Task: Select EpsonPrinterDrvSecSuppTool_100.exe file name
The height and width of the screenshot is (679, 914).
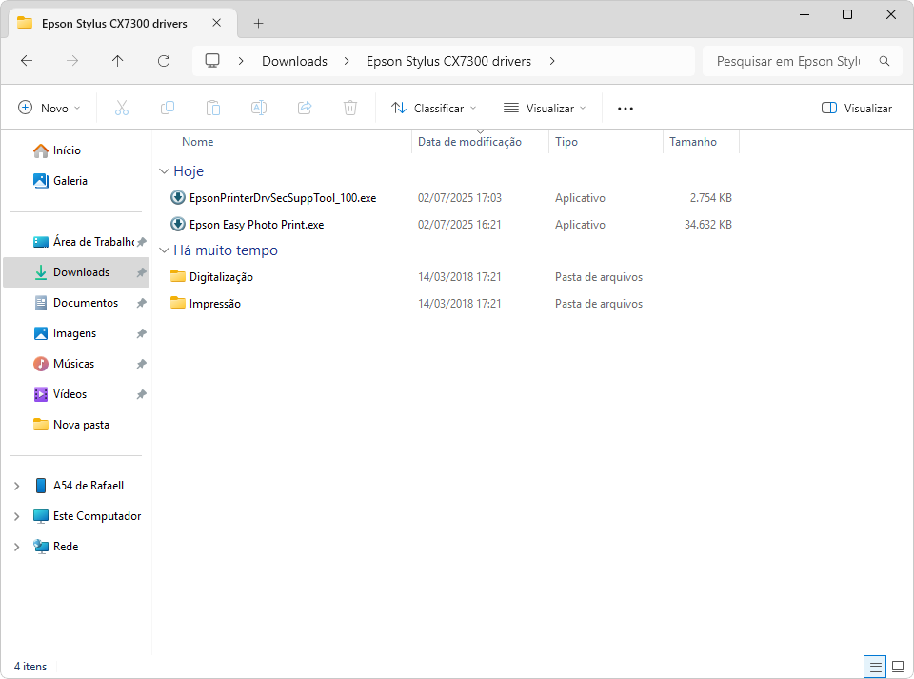Action: 283,197
